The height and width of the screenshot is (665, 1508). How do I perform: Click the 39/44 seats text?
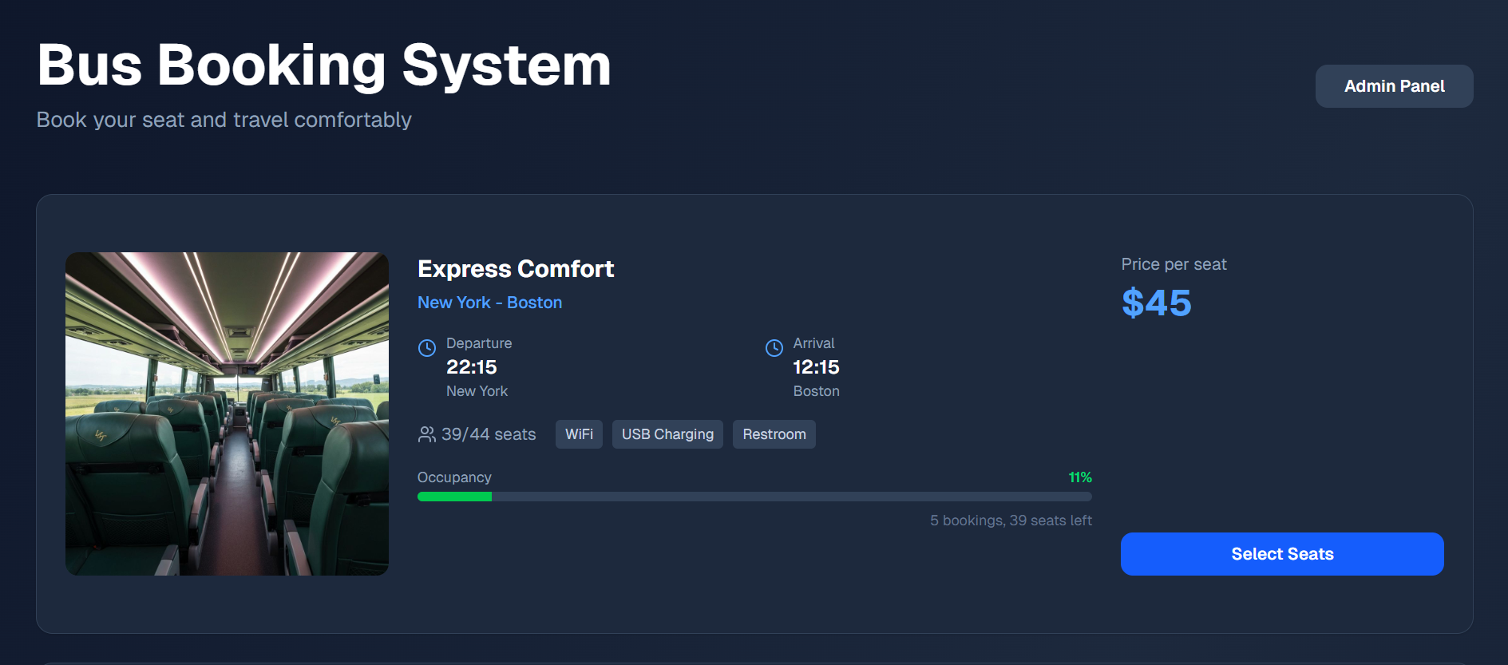coord(489,434)
